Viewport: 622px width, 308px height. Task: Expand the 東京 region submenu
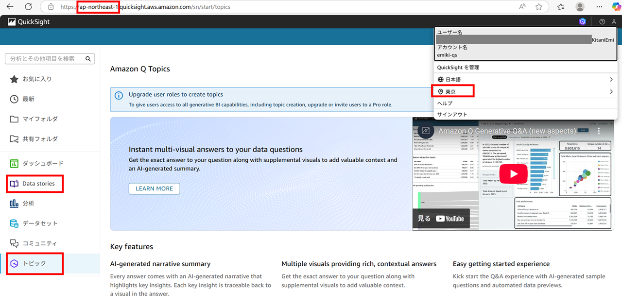(525, 91)
